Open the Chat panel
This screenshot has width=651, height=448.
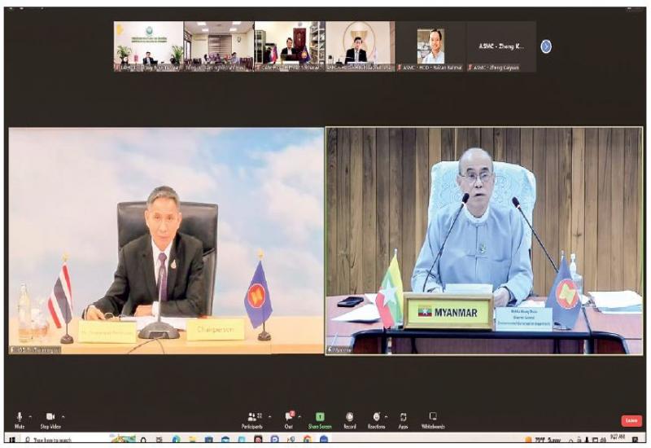pyautogui.click(x=288, y=417)
